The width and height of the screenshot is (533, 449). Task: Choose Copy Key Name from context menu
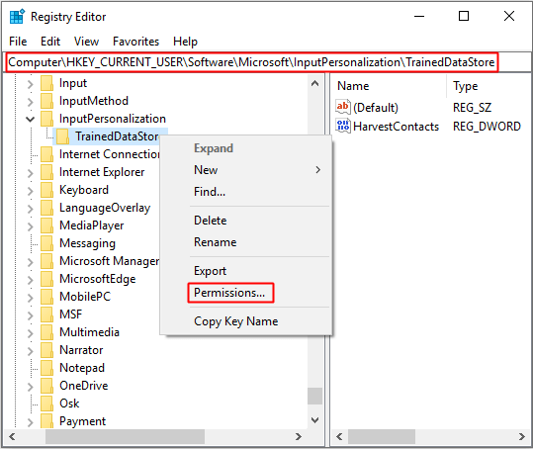pyautogui.click(x=246, y=321)
